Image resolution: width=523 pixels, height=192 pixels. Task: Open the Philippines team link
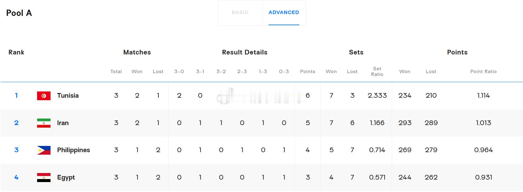point(73,150)
